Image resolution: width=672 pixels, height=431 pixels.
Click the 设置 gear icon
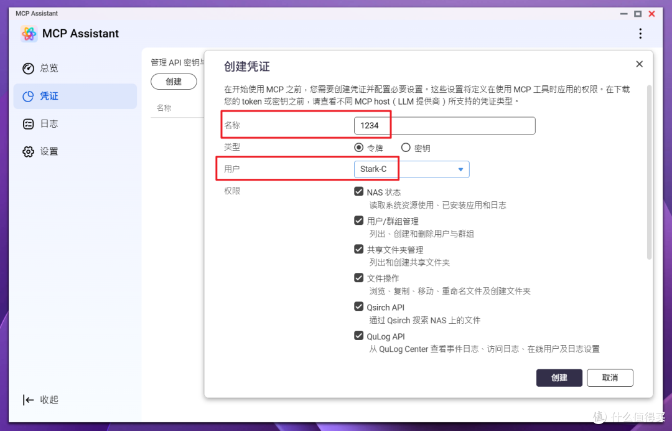pyautogui.click(x=28, y=151)
